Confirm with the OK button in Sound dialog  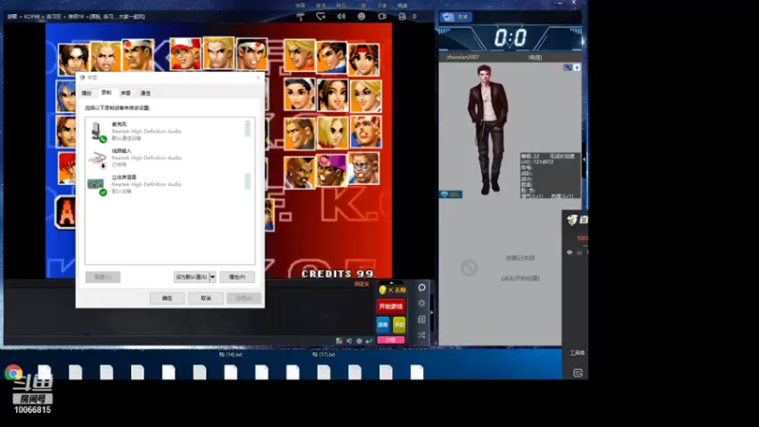coord(167,298)
